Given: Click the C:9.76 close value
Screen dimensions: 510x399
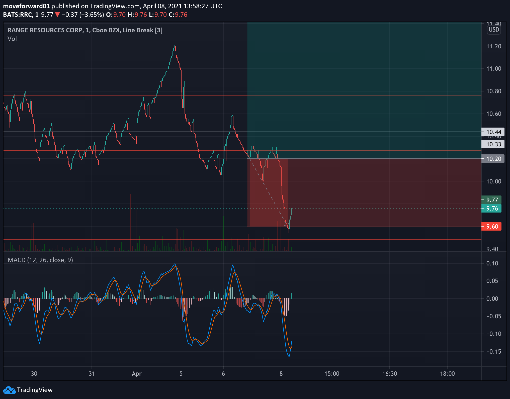Looking at the screenshot, I should (x=178, y=15).
